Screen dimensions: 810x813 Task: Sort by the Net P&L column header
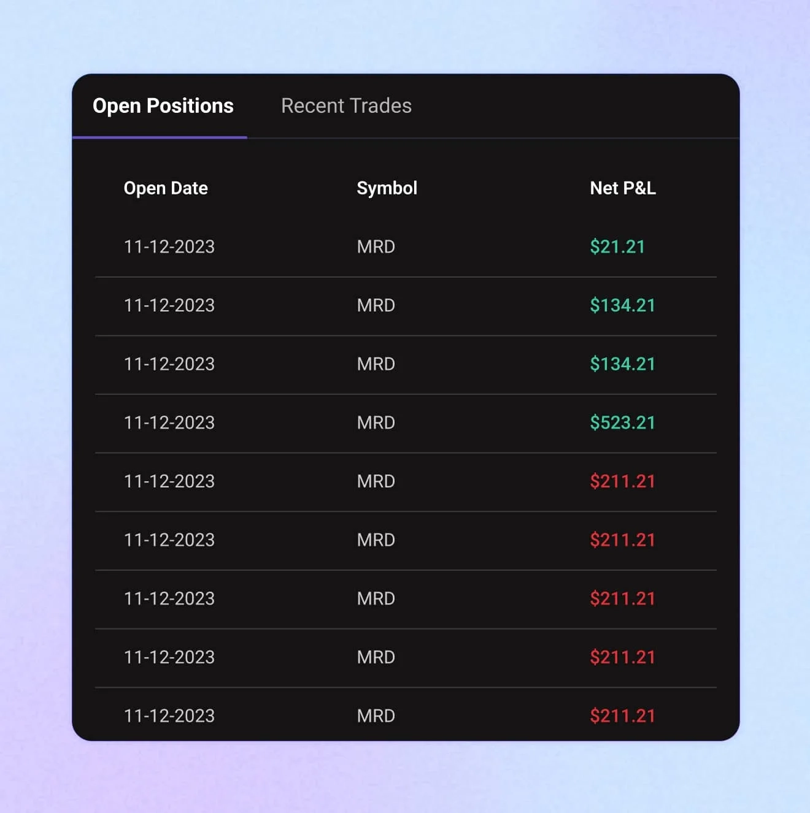(x=623, y=188)
